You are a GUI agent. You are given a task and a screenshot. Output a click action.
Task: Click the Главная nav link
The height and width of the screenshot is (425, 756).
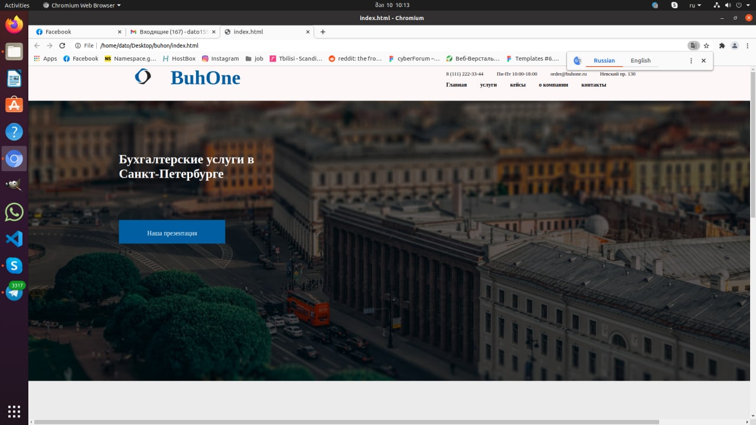(x=456, y=85)
